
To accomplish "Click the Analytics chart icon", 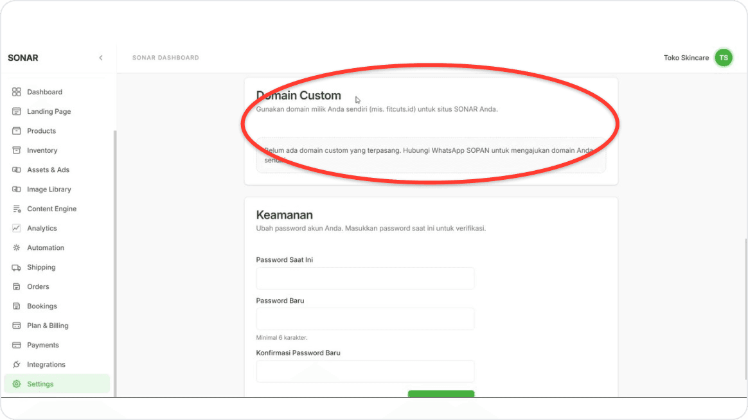I will click(16, 228).
